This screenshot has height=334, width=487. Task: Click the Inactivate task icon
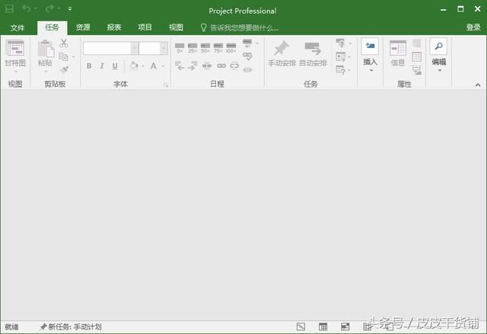click(247, 69)
